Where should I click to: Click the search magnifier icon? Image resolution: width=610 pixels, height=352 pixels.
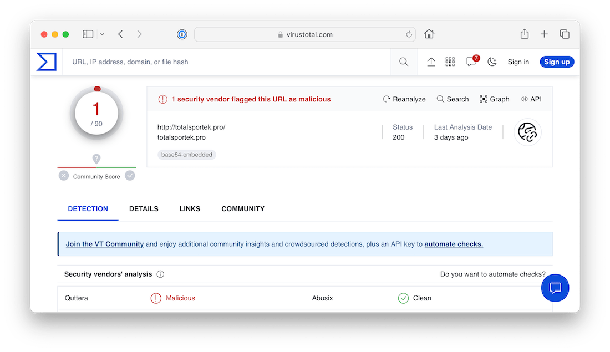(403, 62)
